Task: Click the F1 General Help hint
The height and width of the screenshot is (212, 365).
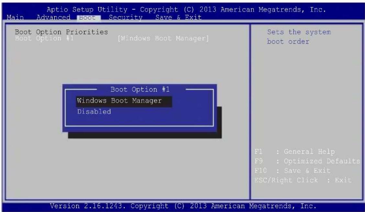Action: click(295, 152)
